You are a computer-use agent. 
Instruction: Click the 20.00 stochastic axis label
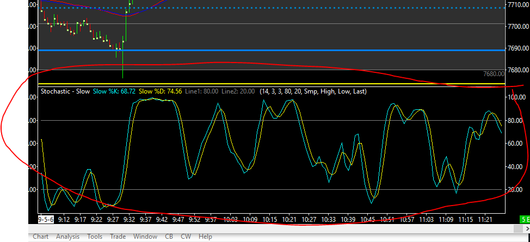[x=515, y=190]
